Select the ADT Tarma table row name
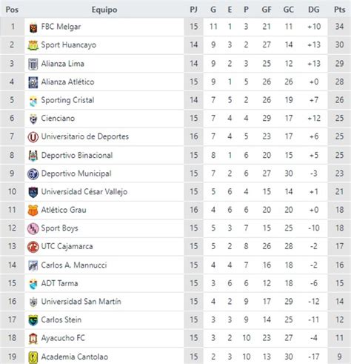The height and width of the screenshot is (364, 351). pyautogui.click(x=59, y=283)
